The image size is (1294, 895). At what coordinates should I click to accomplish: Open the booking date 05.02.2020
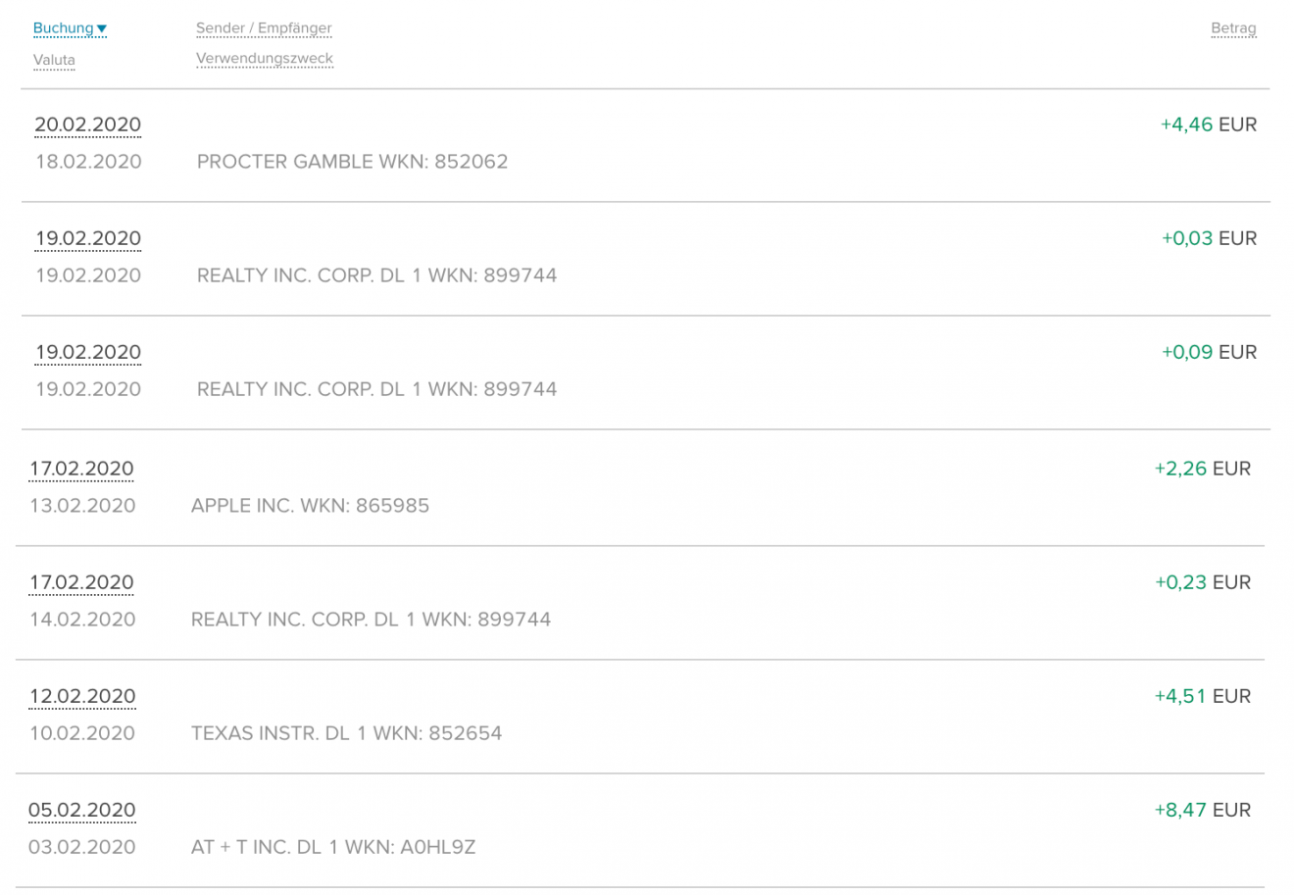click(x=82, y=810)
